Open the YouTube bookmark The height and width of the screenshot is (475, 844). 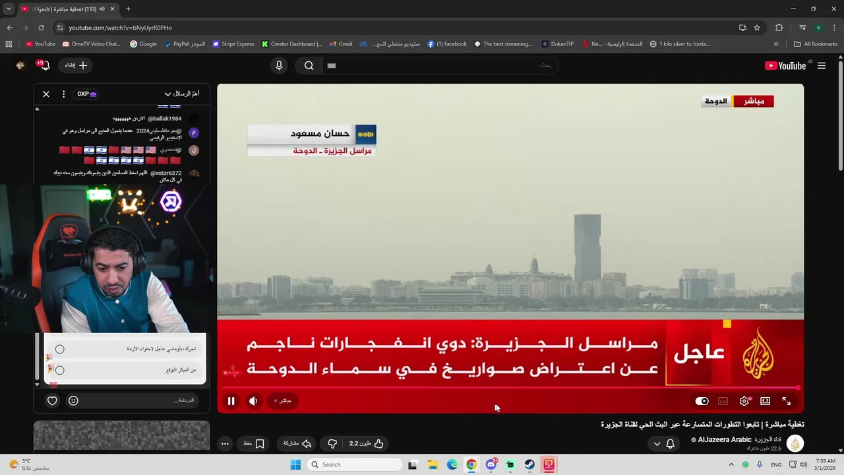coord(40,44)
